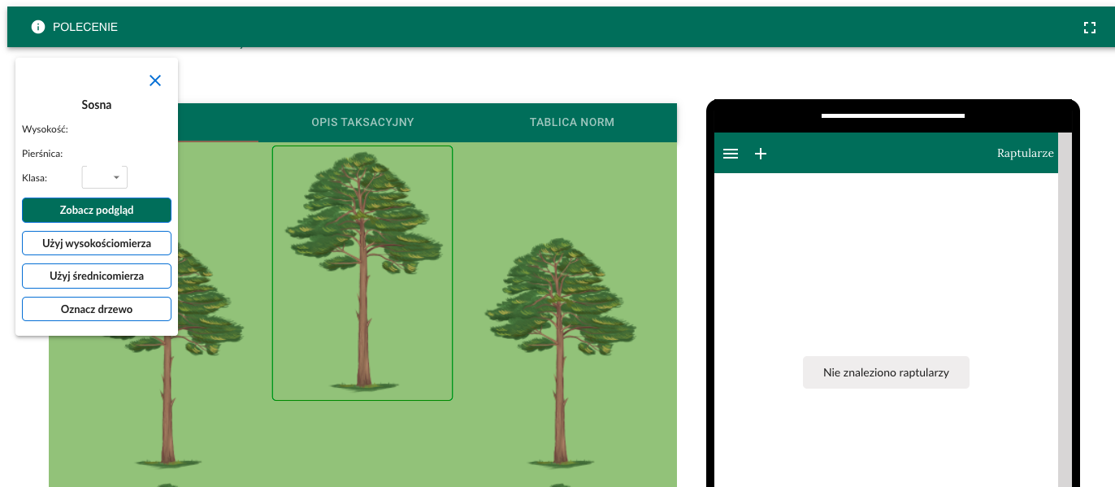Close the Sosna popup with X

click(x=155, y=80)
